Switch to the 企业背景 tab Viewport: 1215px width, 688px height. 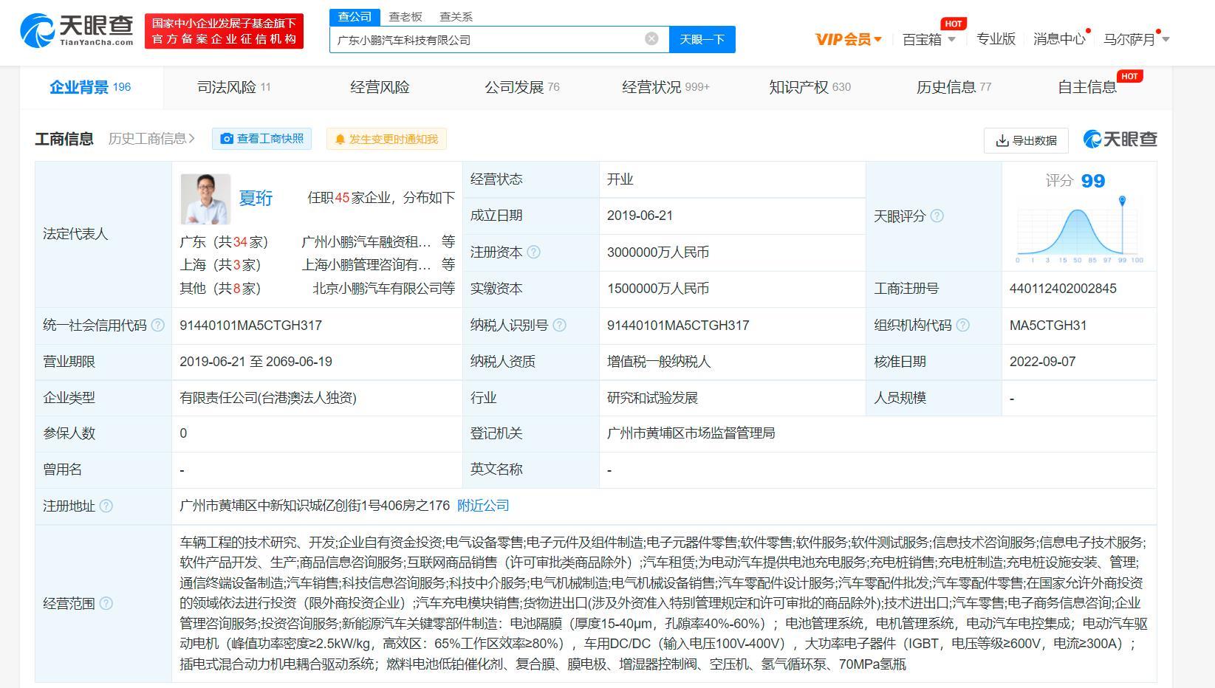pos(90,87)
